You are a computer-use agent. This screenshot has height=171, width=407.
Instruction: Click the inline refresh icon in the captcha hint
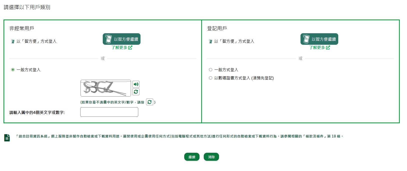[149, 102]
